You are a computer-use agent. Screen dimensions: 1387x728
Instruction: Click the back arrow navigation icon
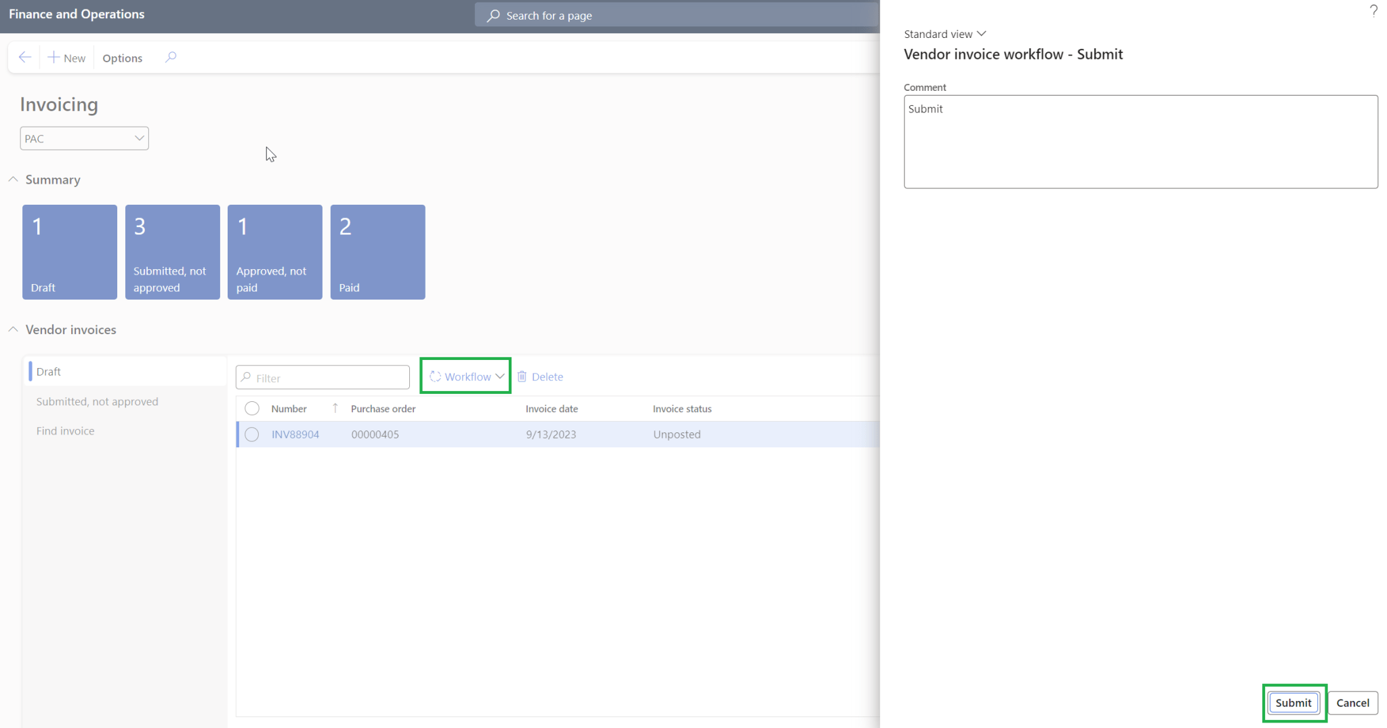click(x=25, y=57)
